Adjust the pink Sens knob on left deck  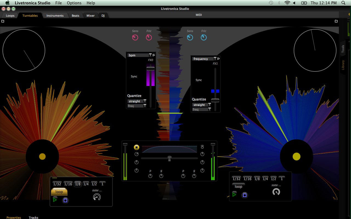[x=135, y=38]
